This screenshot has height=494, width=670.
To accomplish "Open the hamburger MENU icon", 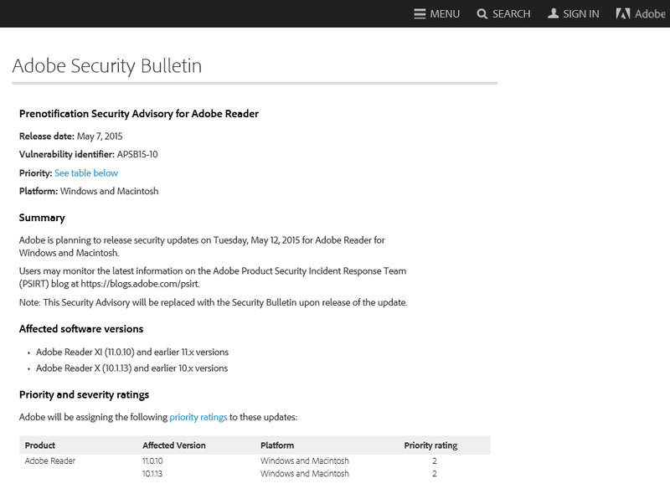I will click(x=420, y=13).
